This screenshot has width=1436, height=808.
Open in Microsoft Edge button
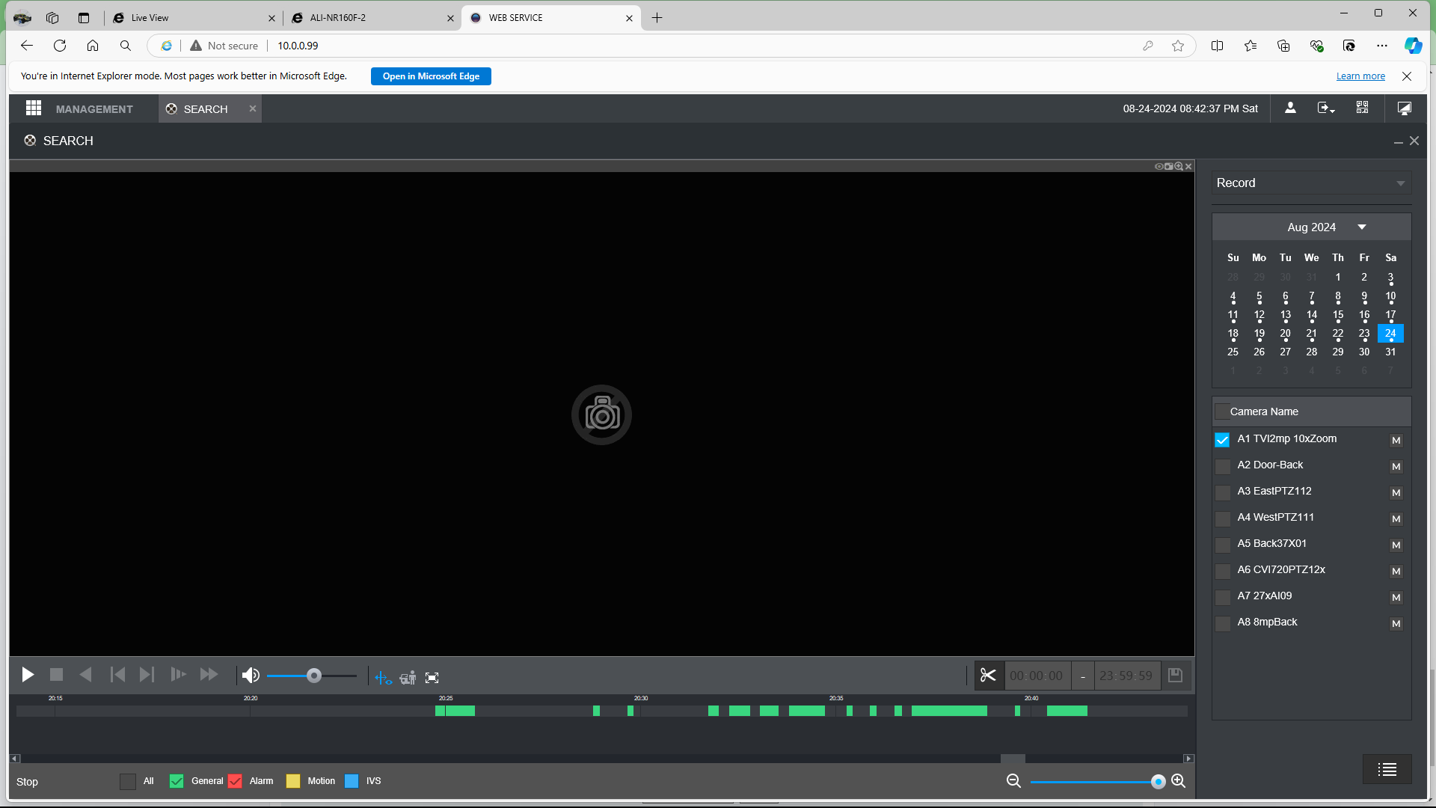431,76
